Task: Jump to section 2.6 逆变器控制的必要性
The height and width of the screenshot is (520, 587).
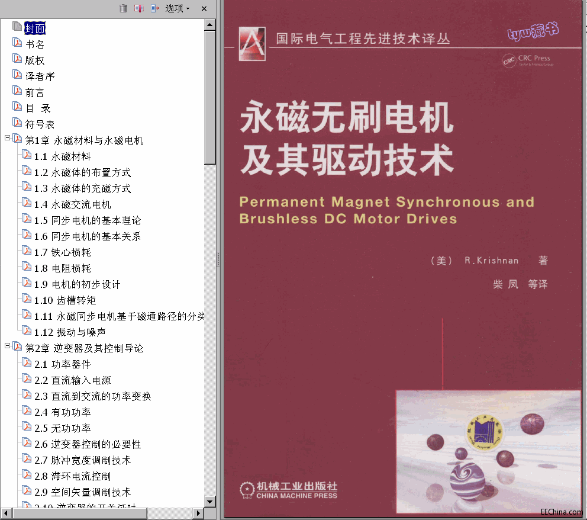Action: point(88,444)
